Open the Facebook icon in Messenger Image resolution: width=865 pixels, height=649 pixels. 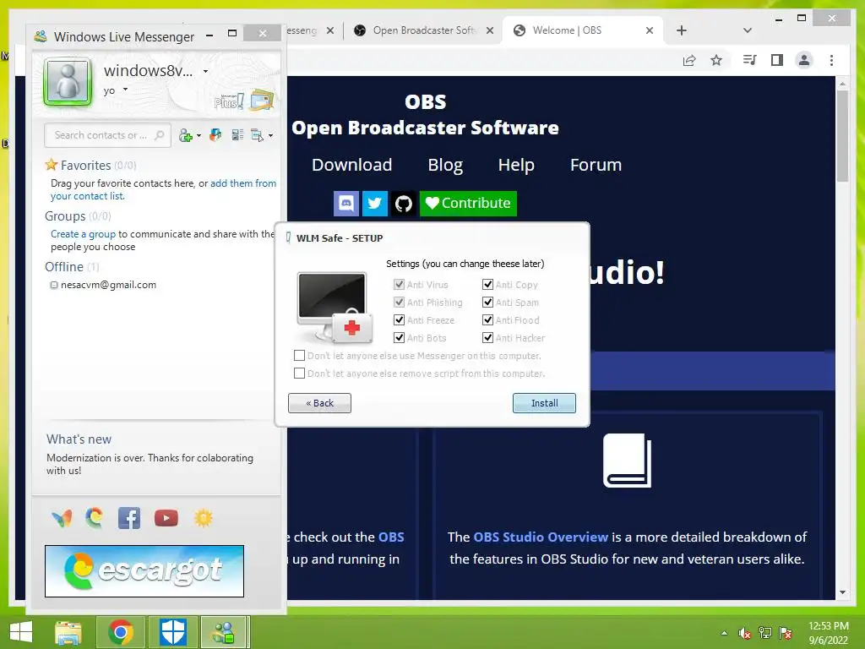(x=129, y=518)
